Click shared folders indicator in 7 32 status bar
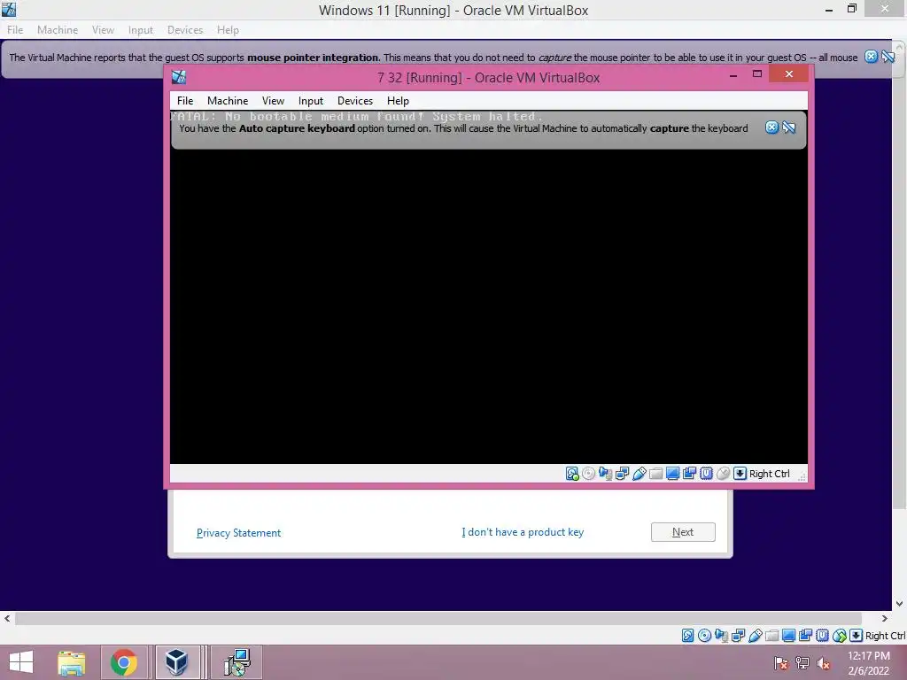Viewport: 907px width, 680px height. pyautogui.click(x=656, y=474)
